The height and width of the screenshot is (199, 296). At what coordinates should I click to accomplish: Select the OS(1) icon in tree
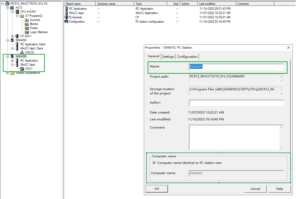tap(22, 69)
